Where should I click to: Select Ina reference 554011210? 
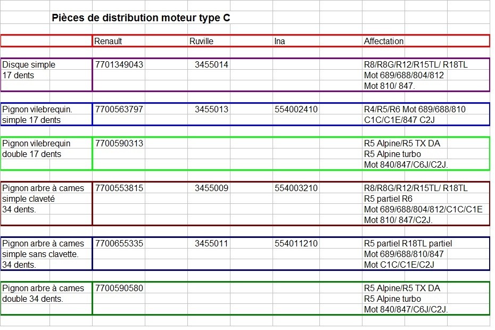(x=296, y=244)
